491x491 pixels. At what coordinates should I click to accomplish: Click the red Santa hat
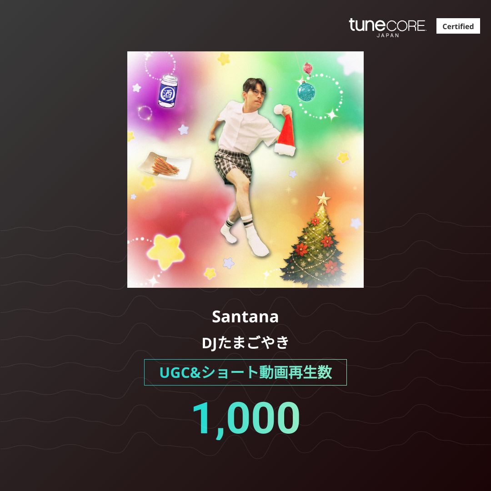click(x=285, y=130)
